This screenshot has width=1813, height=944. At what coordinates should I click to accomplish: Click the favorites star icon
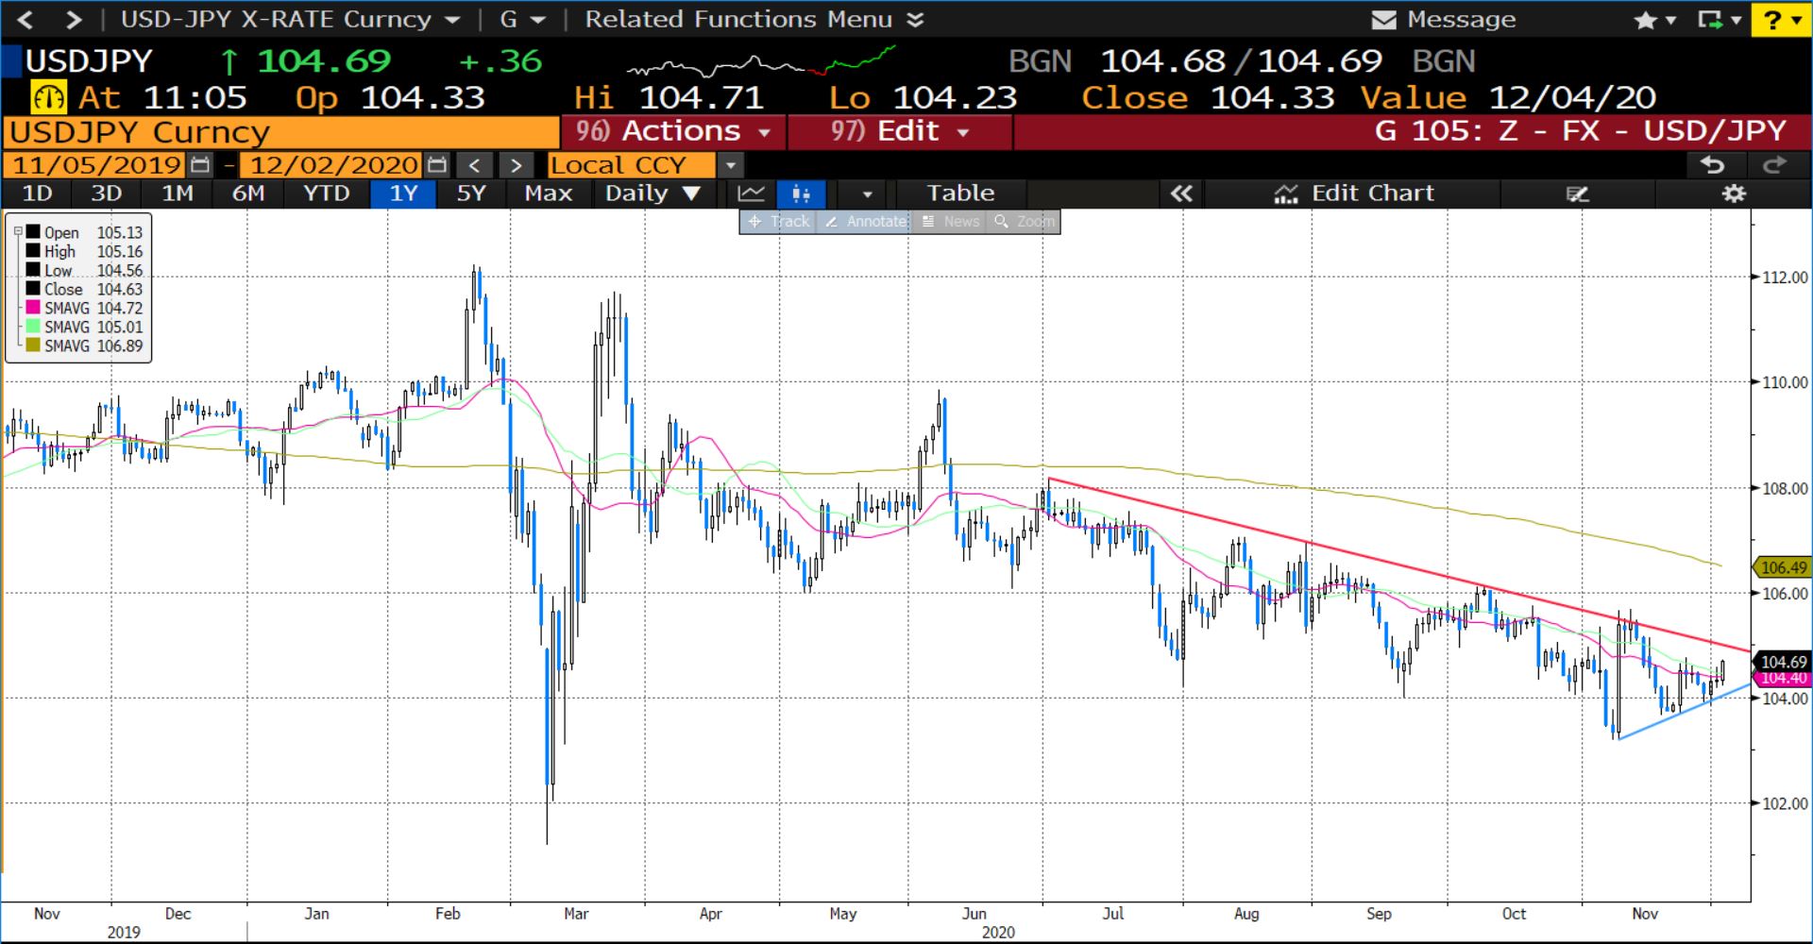(x=1645, y=20)
